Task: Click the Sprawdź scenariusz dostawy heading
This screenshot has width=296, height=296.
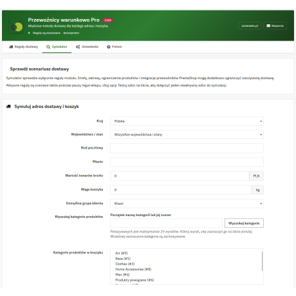Action: click(x=39, y=69)
